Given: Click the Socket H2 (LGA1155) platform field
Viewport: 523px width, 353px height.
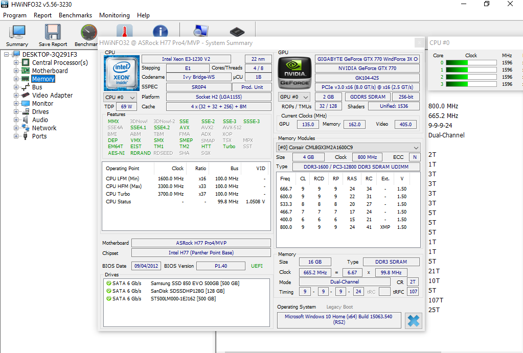Looking at the screenshot, I should coord(219,97).
